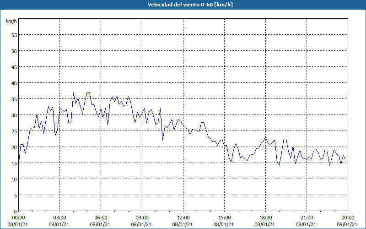Select the 40 value on the speed axis
The image size is (366, 229).
point(14,83)
